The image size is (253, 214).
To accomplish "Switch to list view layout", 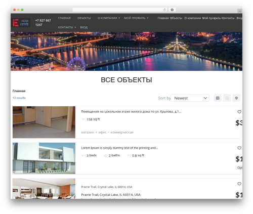I will click(x=227, y=98).
